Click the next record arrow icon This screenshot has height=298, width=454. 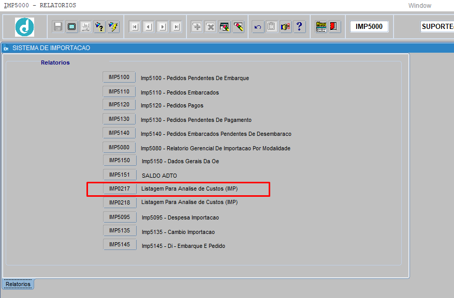click(x=162, y=27)
